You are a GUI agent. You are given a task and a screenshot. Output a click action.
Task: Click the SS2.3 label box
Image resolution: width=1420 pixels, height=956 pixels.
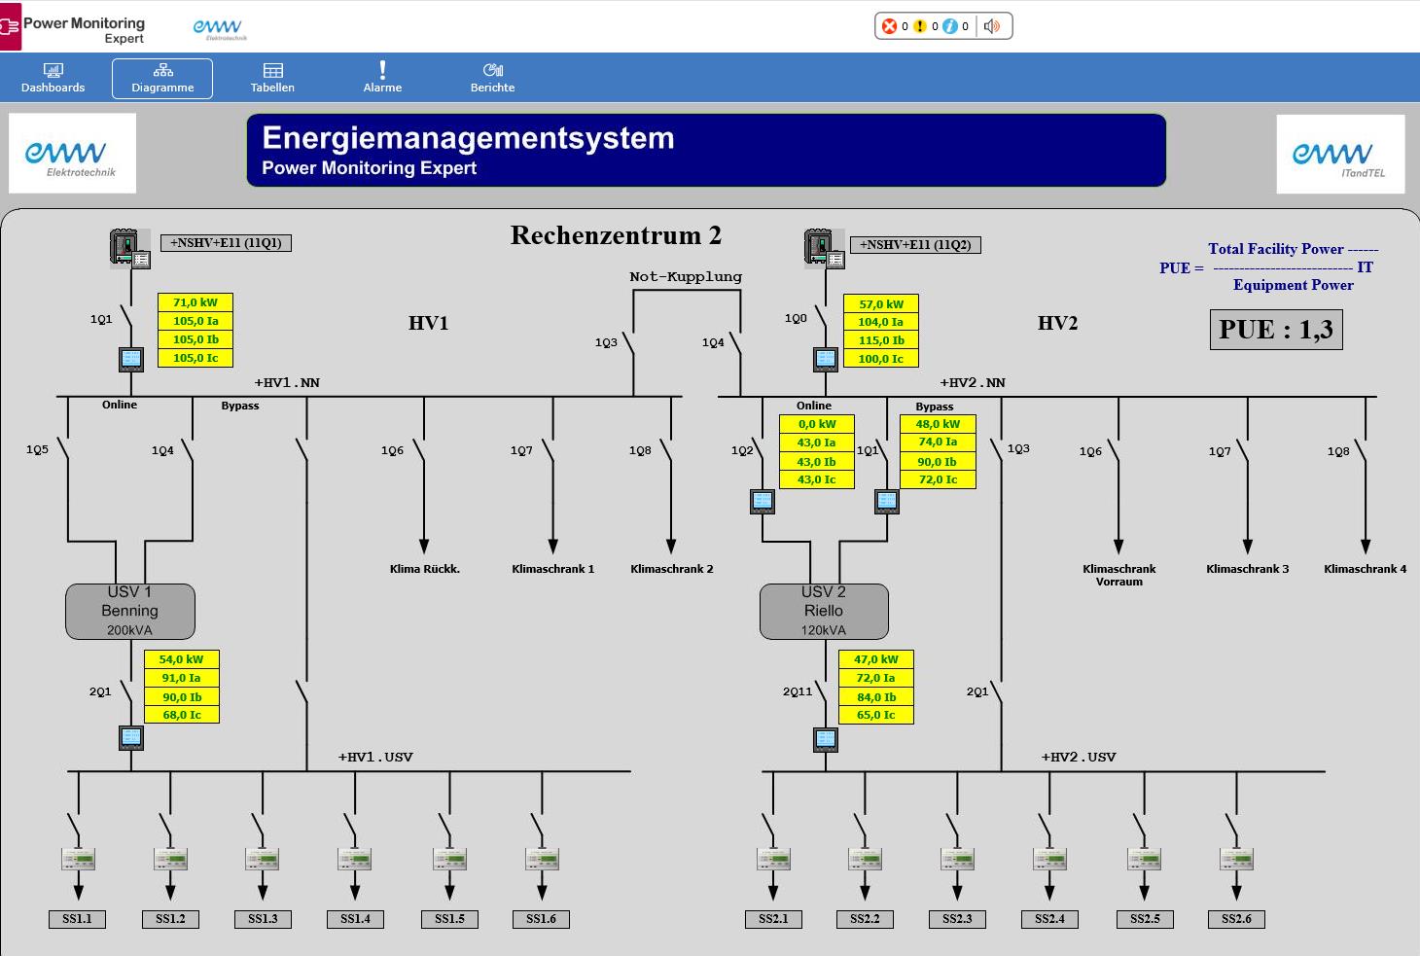tap(957, 919)
